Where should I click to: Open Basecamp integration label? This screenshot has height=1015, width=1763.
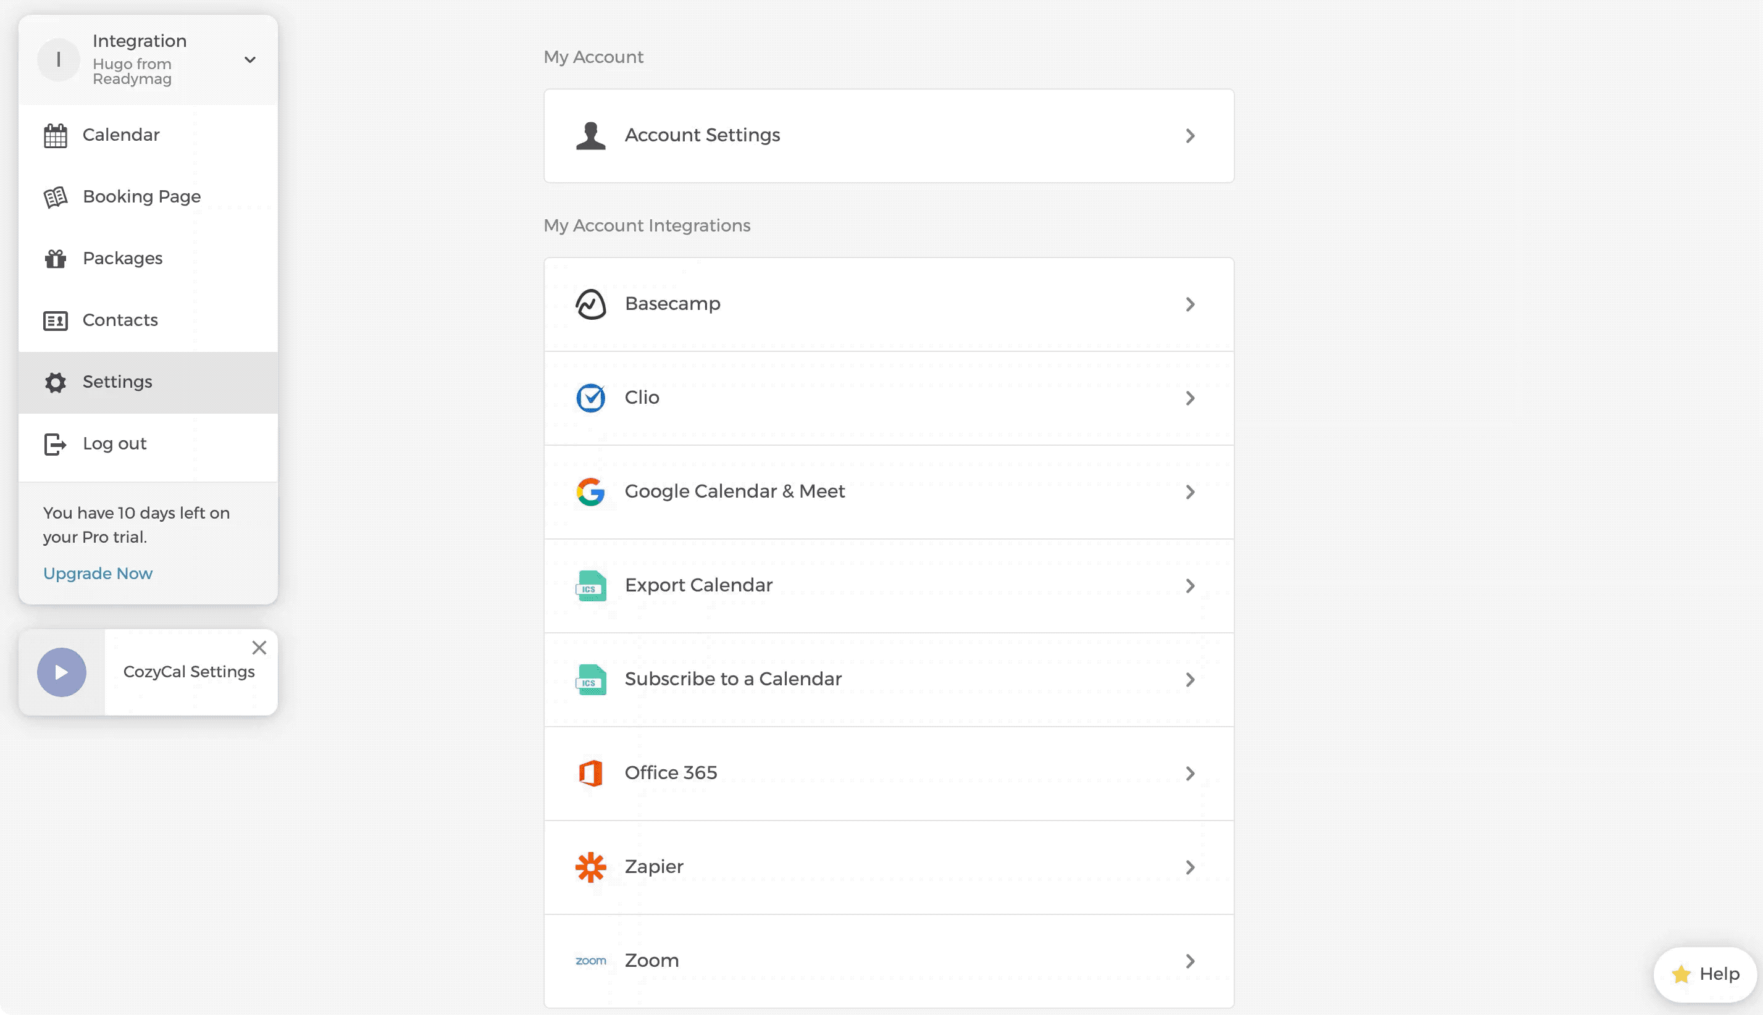pos(672,304)
